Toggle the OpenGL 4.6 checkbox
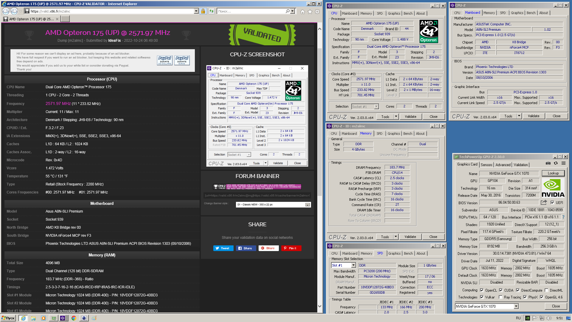 542,297
